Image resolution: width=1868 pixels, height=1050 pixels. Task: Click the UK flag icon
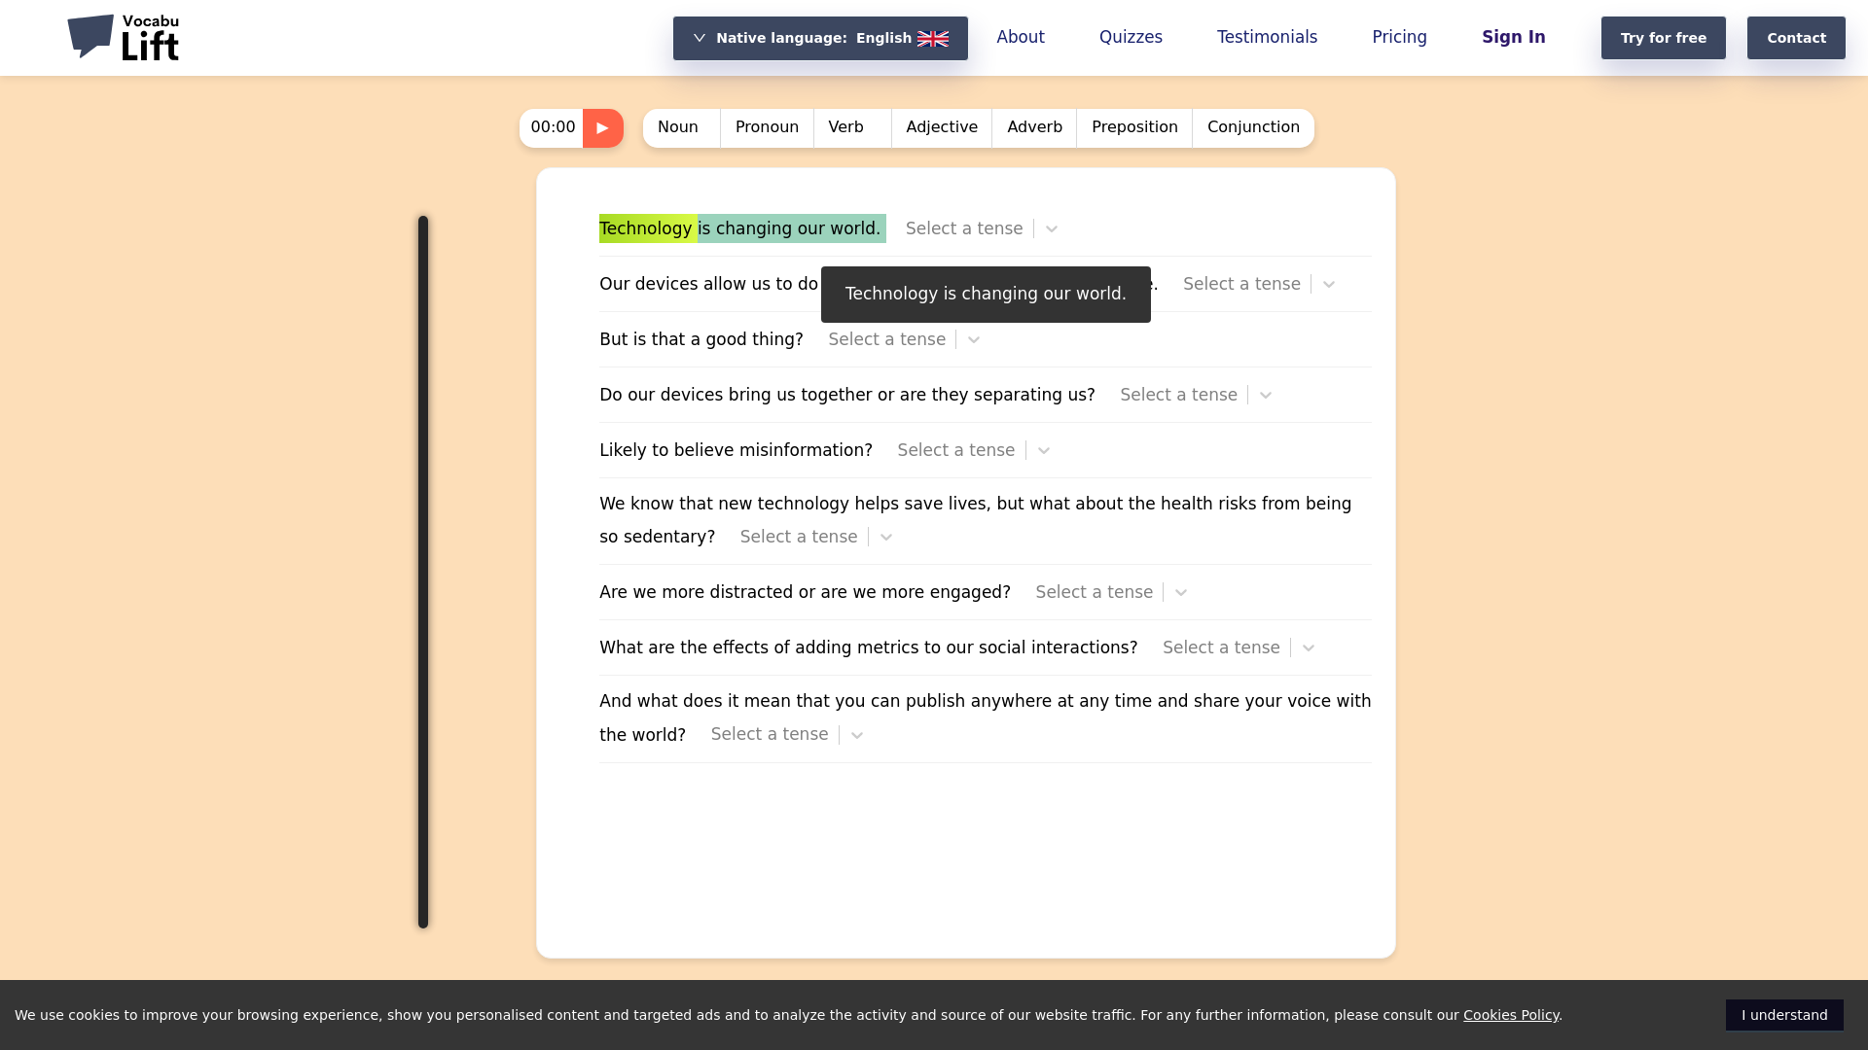tap(933, 39)
